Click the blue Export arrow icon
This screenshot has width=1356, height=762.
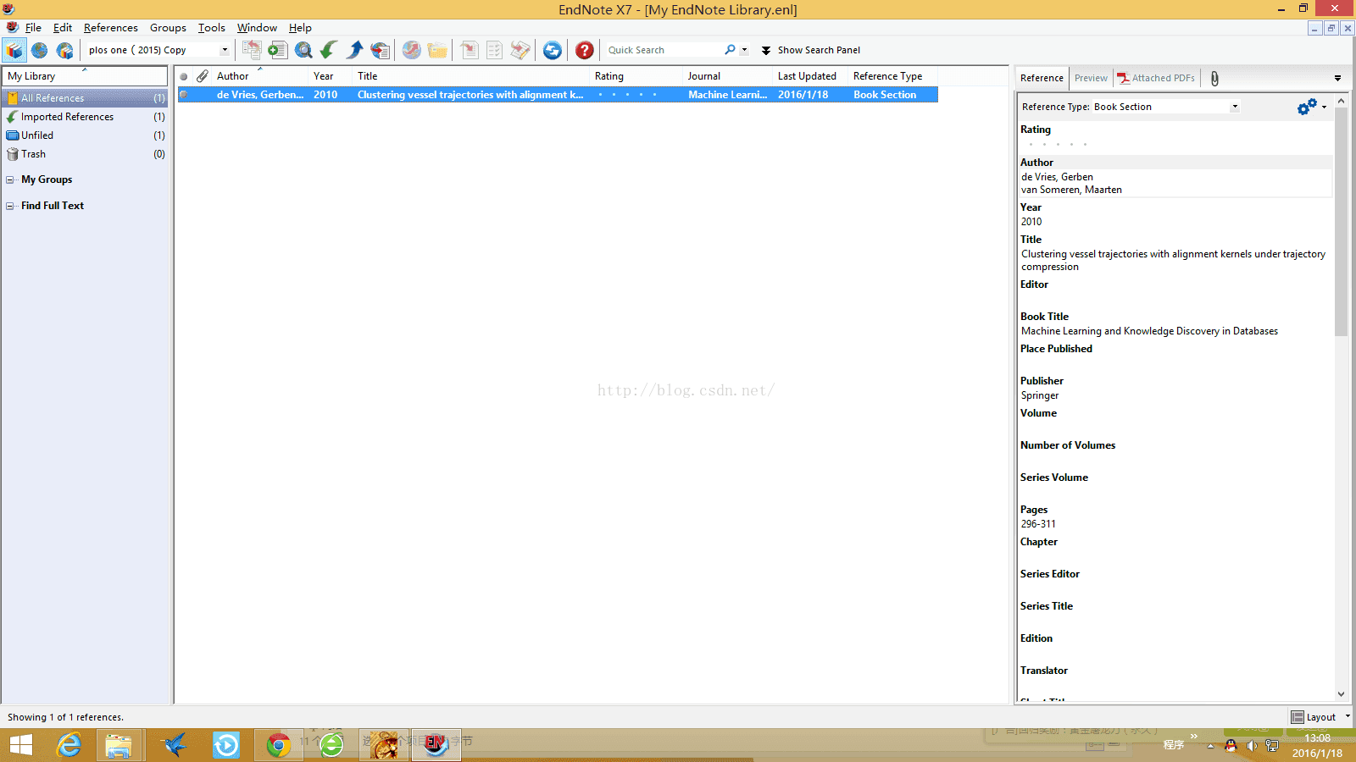coord(355,50)
